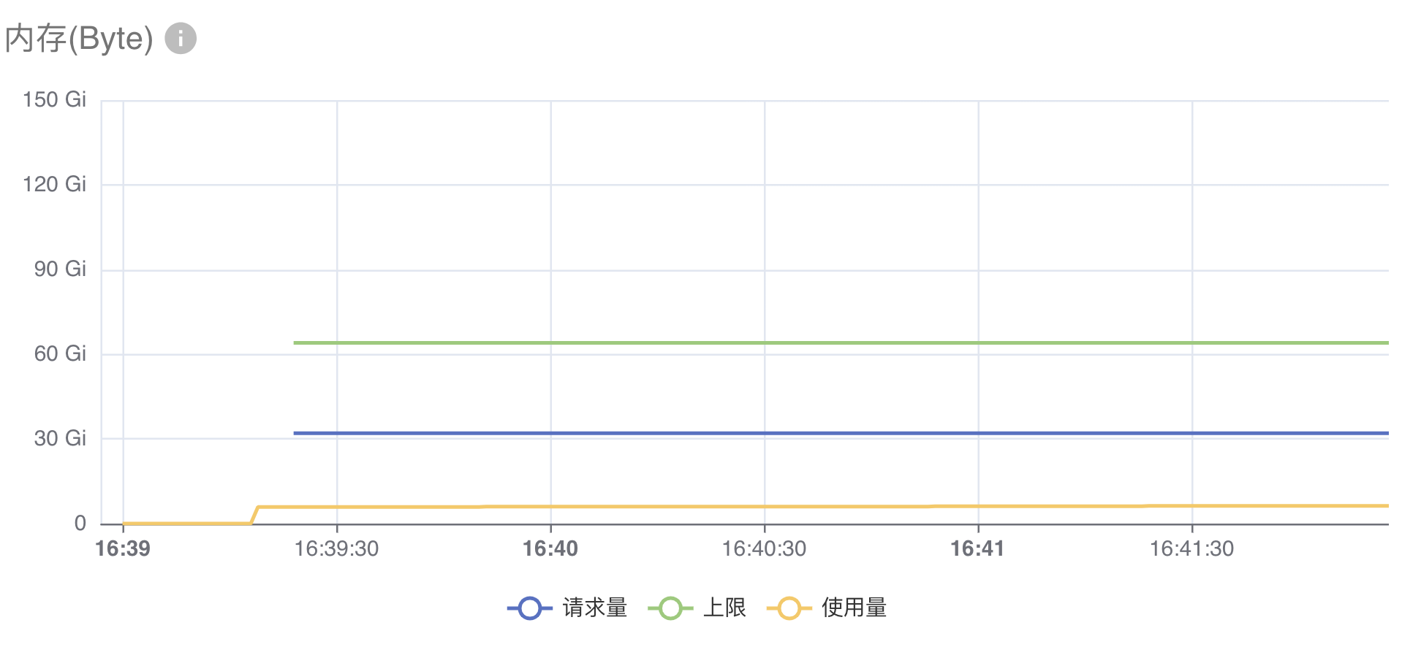Select the 16:39:30 time axis label
The height and width of the screenshot is (647, 1402).
tap(336, 548)
